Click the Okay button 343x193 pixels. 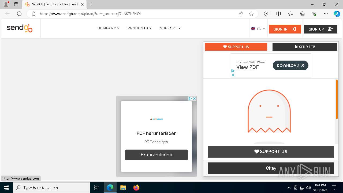pos(271,168)
